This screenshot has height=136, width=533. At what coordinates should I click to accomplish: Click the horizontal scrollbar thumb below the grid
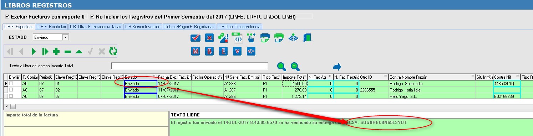coord(13,106)
